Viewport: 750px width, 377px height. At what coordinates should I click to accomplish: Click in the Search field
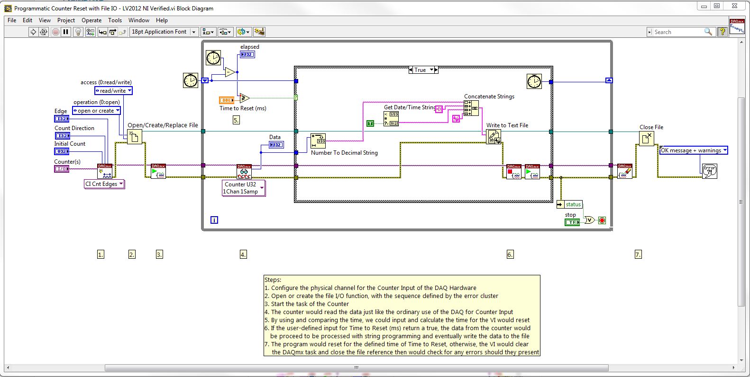coord(678,32)
